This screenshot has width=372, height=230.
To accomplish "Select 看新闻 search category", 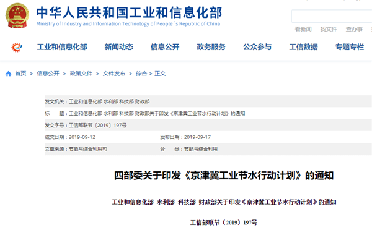I will coord(303,29).
